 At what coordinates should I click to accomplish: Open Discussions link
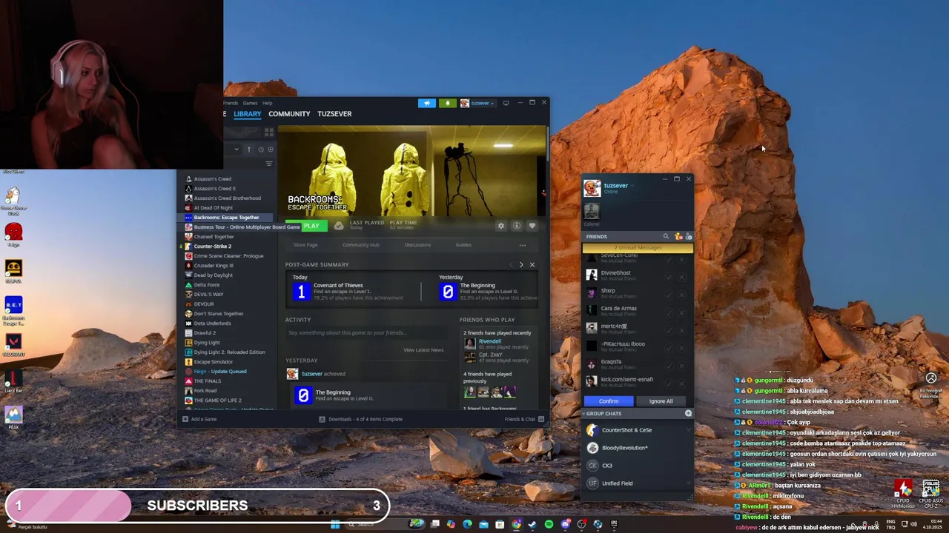[x=417, y=245]
